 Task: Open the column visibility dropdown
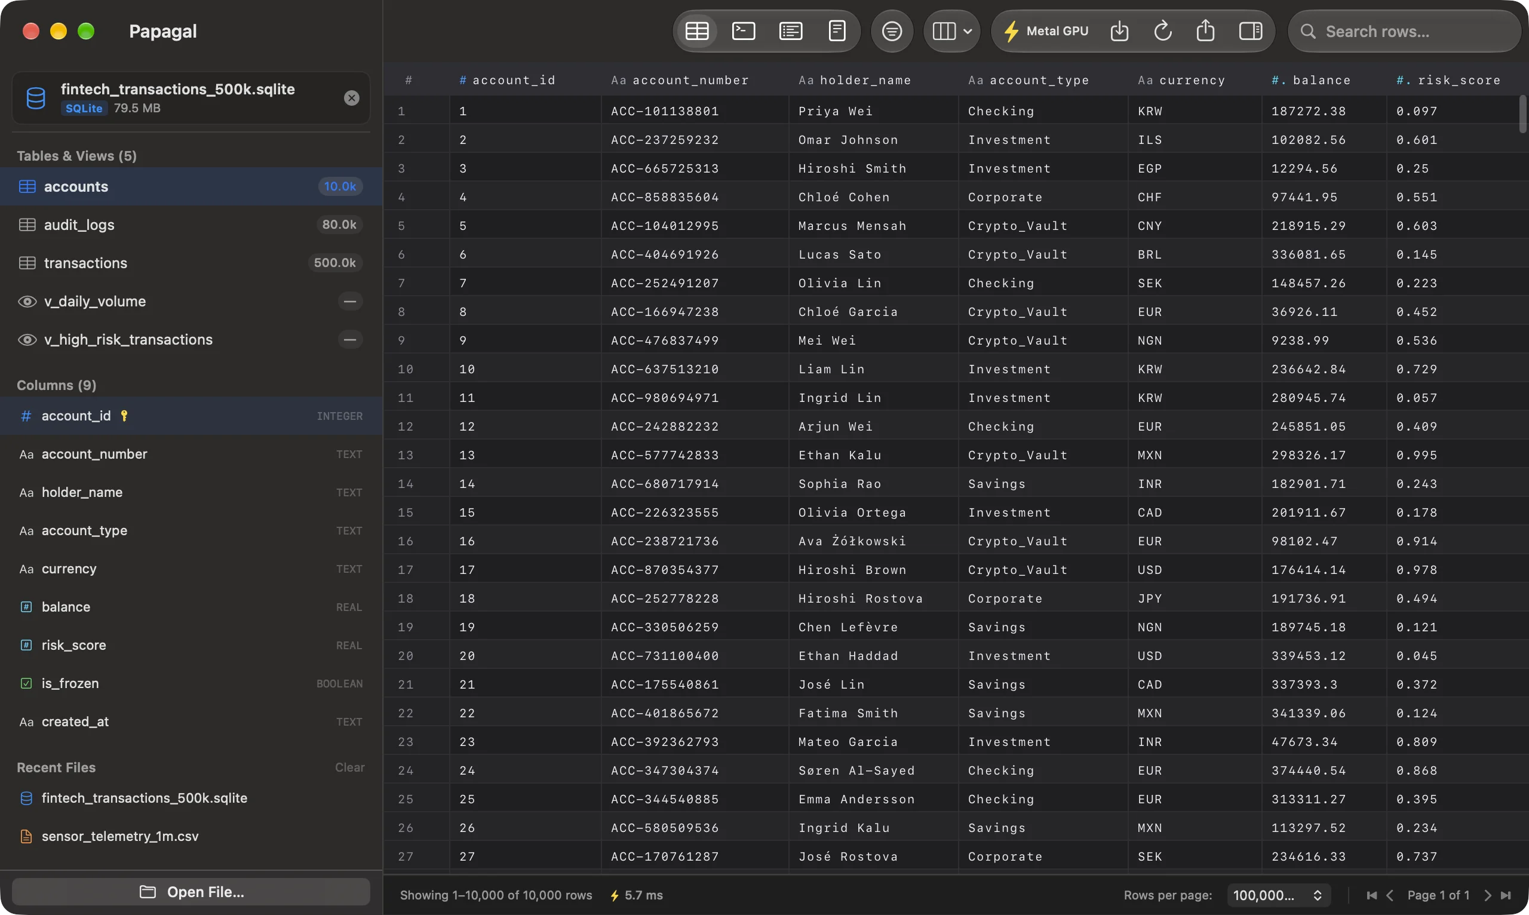952,31
